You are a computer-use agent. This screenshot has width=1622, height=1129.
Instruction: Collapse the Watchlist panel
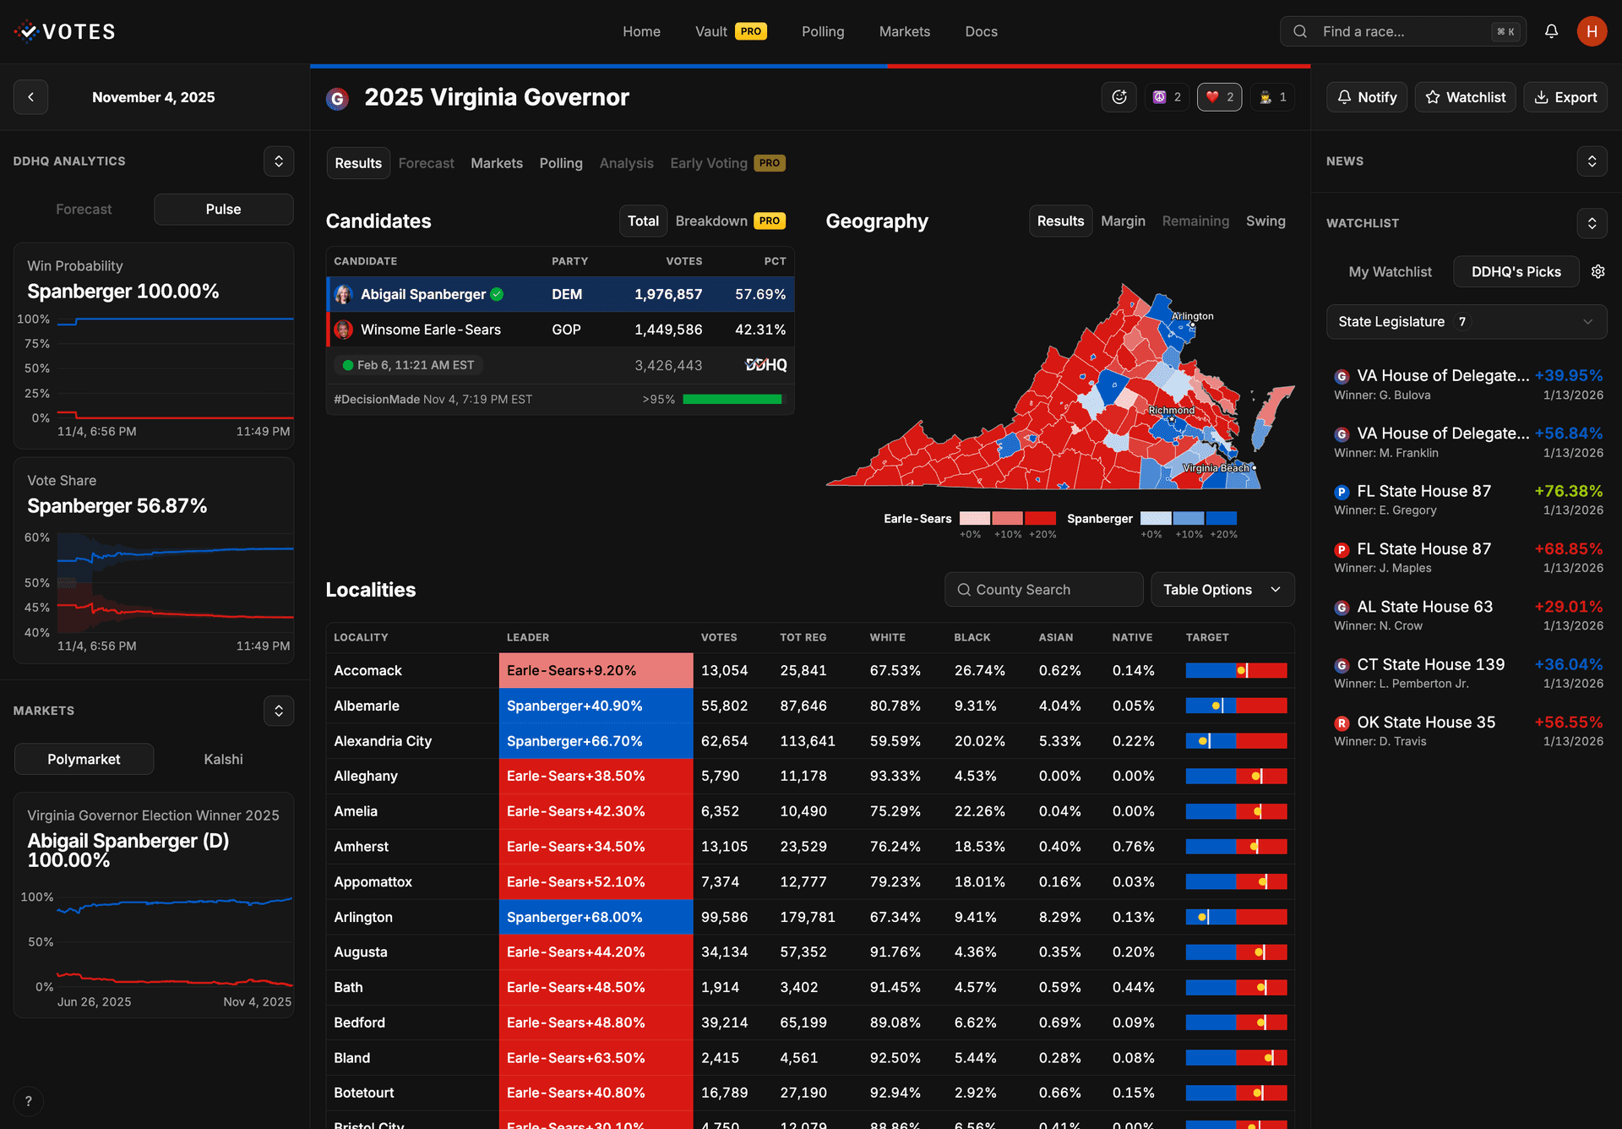click(1592, 223)
